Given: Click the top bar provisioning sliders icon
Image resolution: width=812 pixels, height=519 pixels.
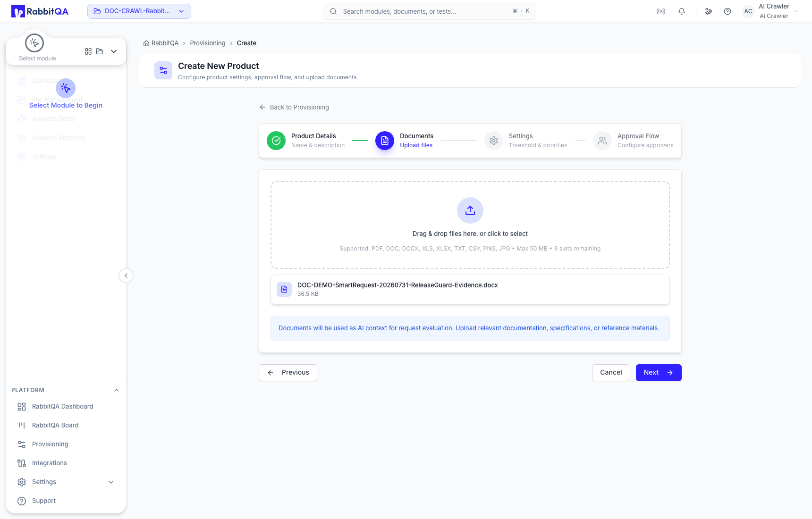Looking at the screenshot, I should tap(709, 11).
